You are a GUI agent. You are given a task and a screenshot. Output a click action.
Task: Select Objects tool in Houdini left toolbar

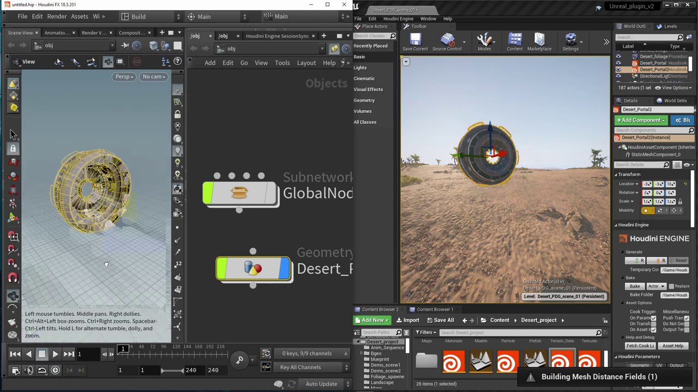13,83
